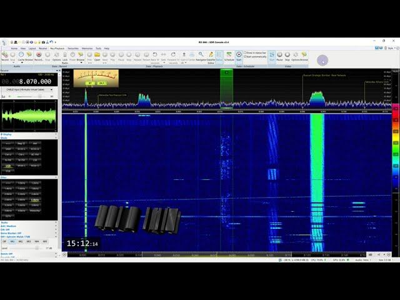Click the red Record... data button
Viewport: 400px width, 300px height.
point(39,56)
